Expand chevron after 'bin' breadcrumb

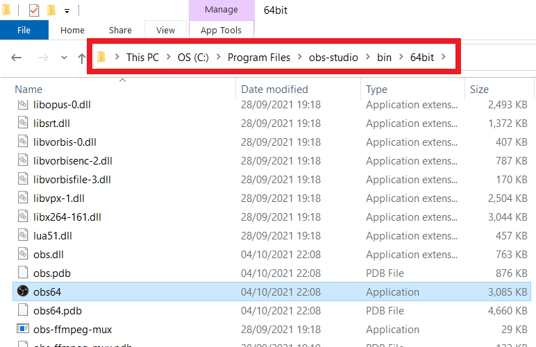tap(401, 57)
